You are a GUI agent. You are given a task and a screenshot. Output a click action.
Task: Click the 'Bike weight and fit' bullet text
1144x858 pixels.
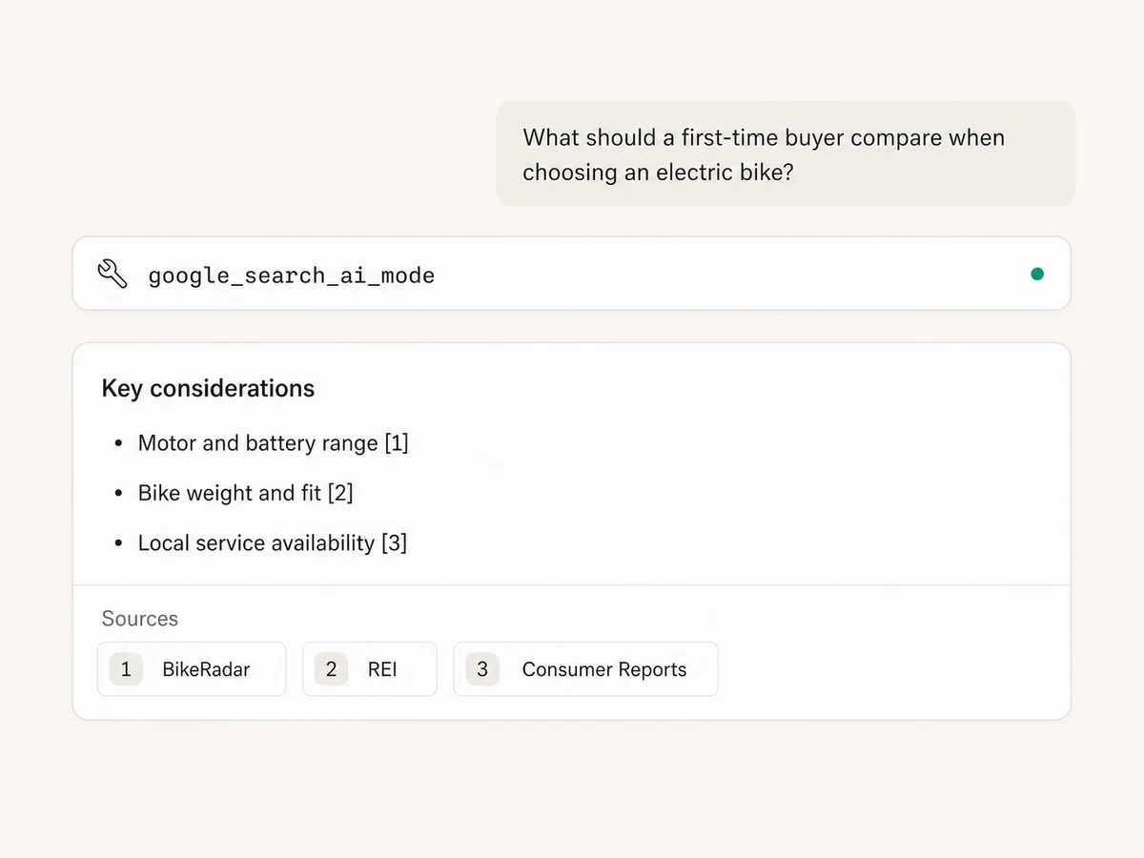(x=231, y=493)
